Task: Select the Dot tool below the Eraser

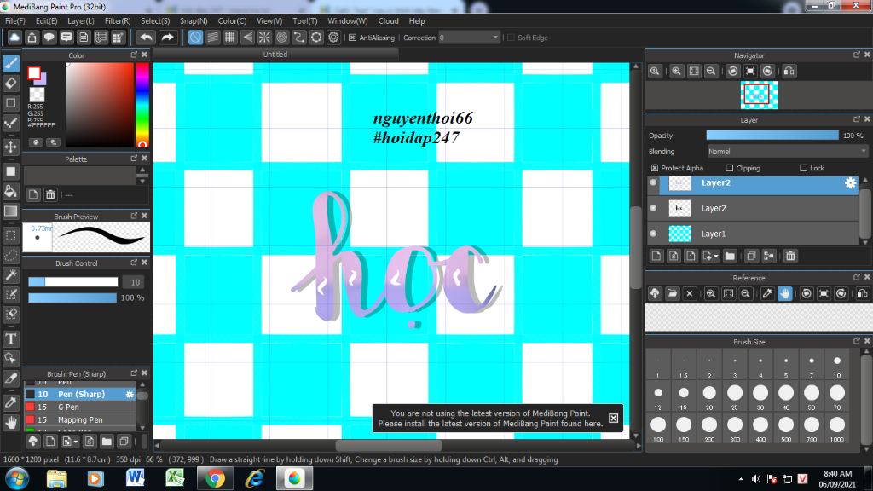Action: pyautogui.click(x=10, y=103)
